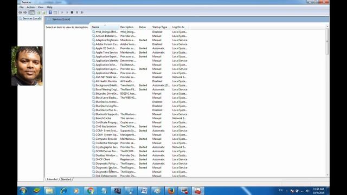Click the Stop Service square icon
The height and width of the screenshot is (195, 347).
click(72, 12)
